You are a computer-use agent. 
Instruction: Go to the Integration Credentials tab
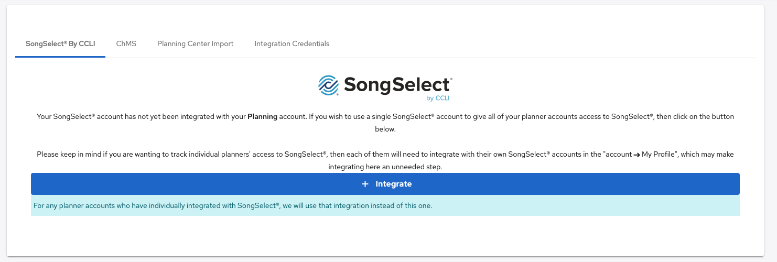coord(292,44)
